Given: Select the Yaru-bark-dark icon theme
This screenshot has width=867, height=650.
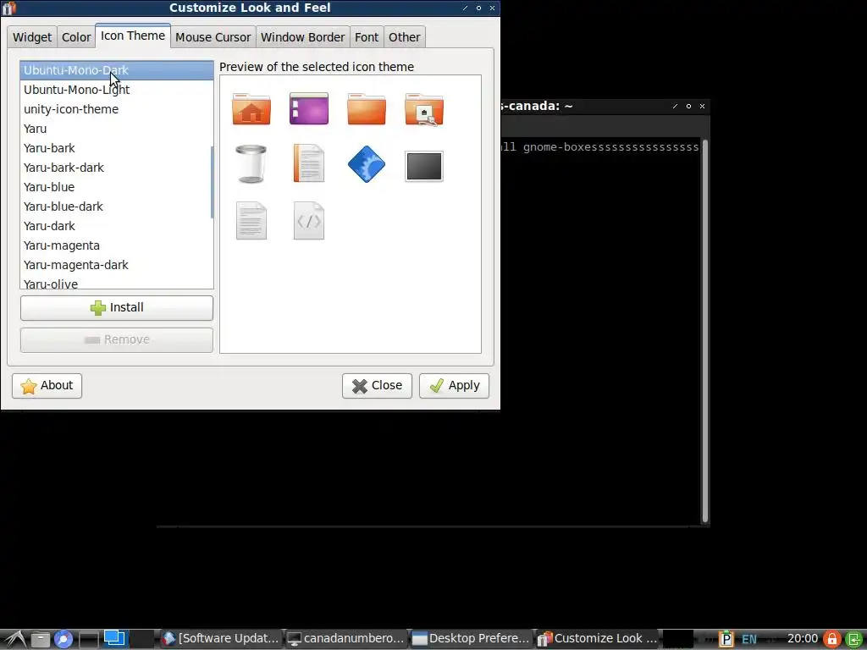Looking at the screenshot, I should tap(115, 168).
